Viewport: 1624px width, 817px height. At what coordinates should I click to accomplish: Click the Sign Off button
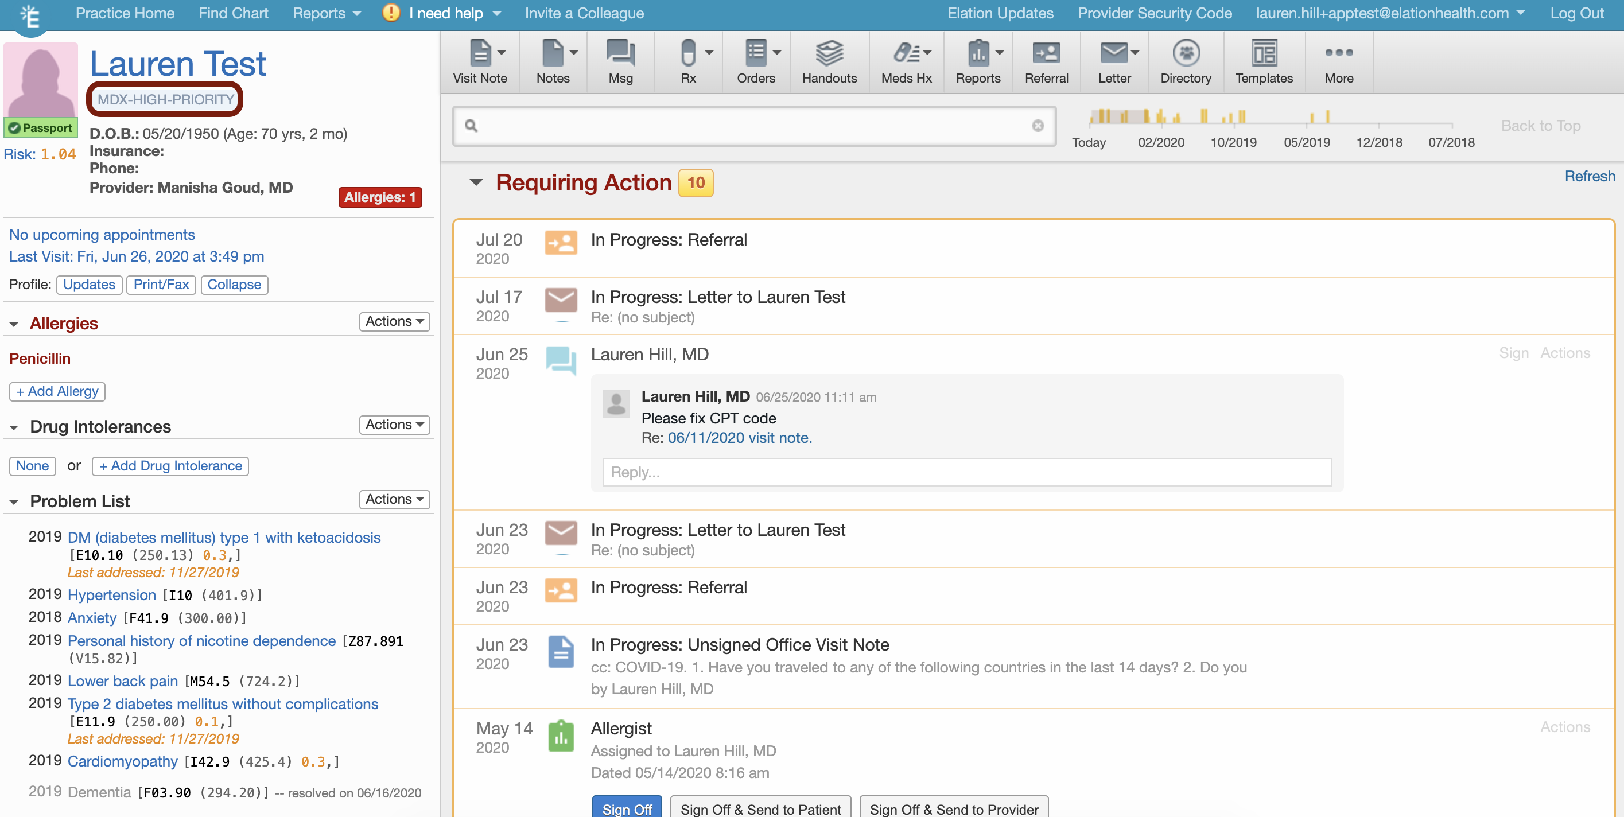pyautogui.click(x=627, y=808)
